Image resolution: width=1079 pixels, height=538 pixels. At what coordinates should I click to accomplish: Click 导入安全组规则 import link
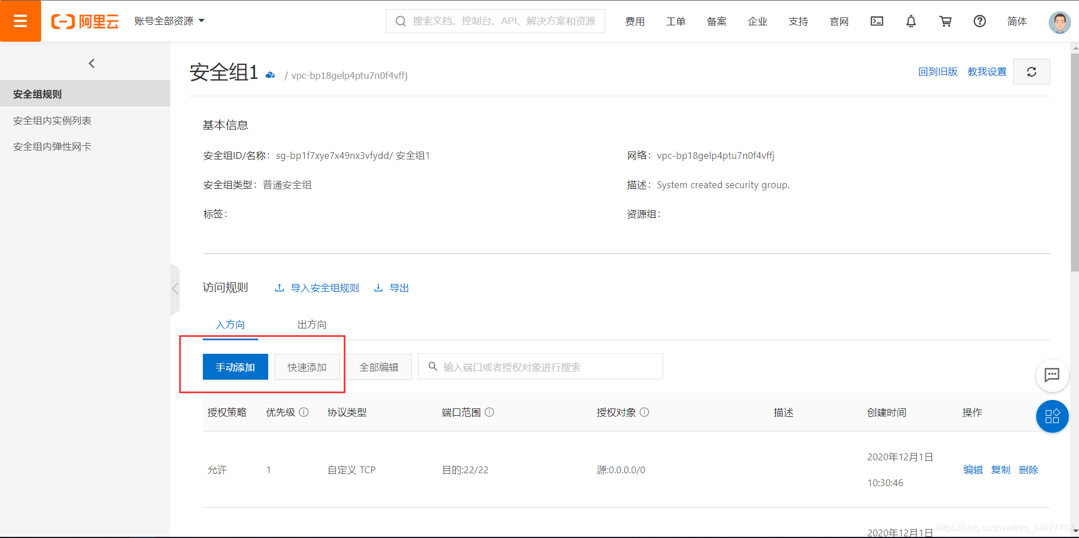tap(317, 288)
